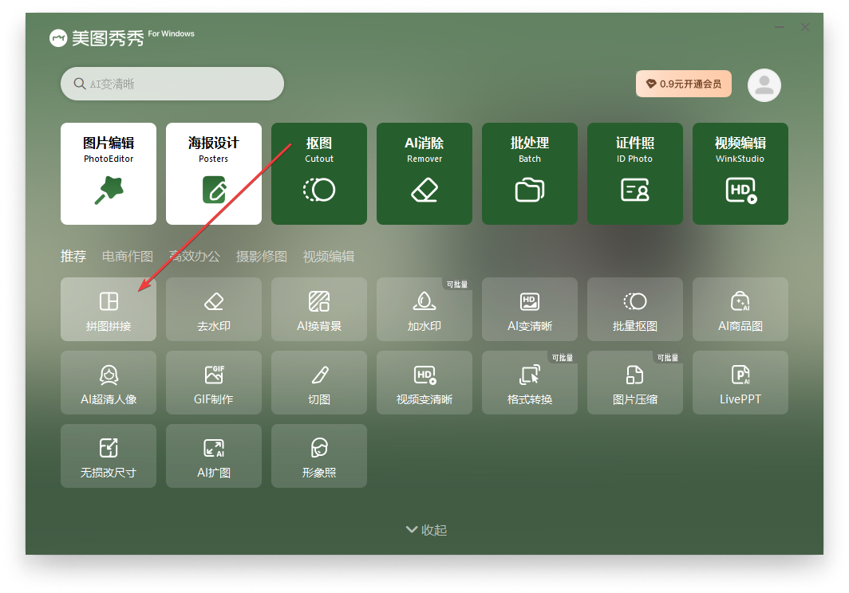Switch to the 电商作图 tab
849x593 pixels.
pos(127,256)
